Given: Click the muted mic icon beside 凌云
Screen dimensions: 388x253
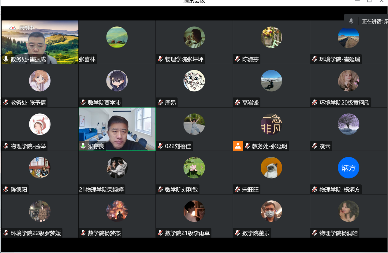Looking at the screenshot, I should [315, 146].
